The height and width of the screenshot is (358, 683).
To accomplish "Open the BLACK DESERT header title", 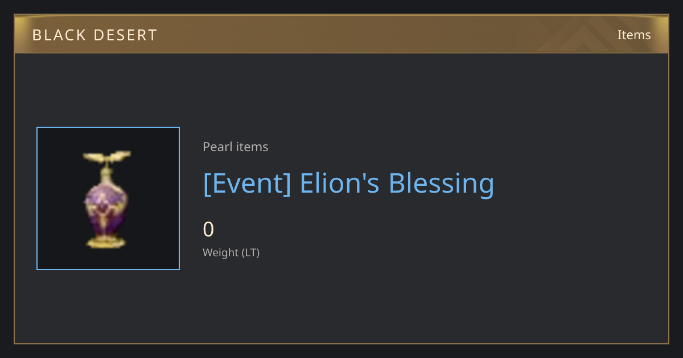I will coord(94,35).
